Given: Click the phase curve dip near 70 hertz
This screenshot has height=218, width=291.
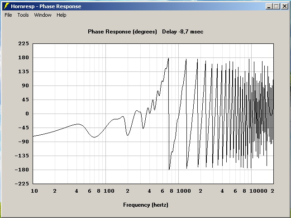Looking at the screenshot, I should (94, 137).
